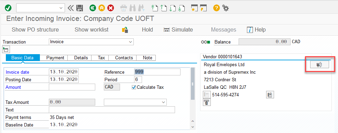Click the icon left of phone number
This screenshot has height=133, width=338.
click(207, 95)
